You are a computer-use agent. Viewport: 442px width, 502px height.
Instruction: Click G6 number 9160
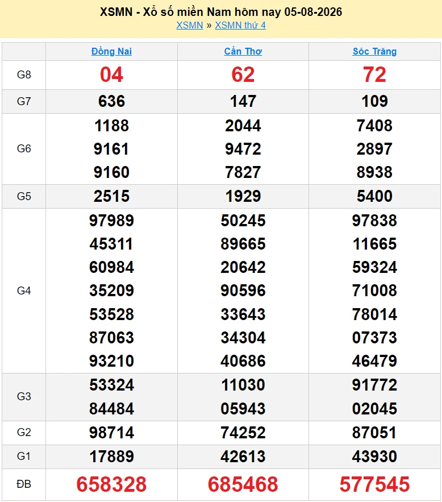tap(111, 172)
